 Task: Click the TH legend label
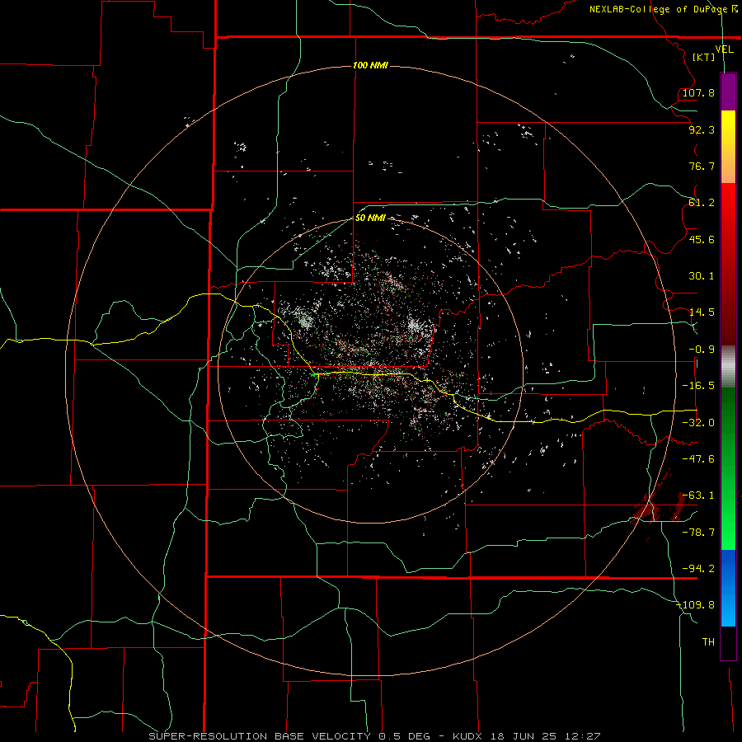(x=708, y=642)
